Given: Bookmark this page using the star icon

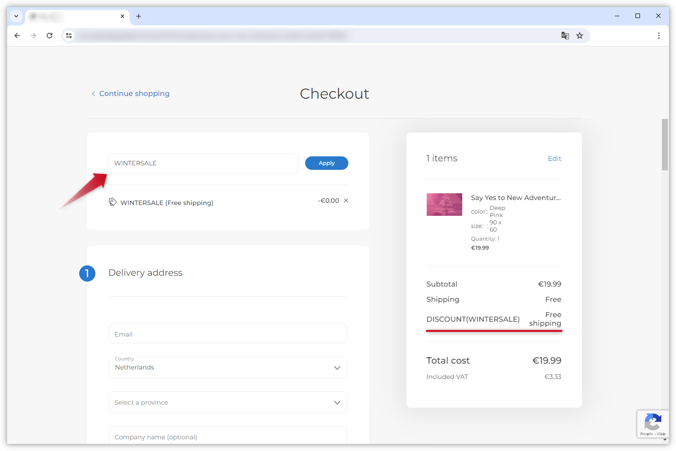Looking at the screenshot, I should click(x=580, y=35).
